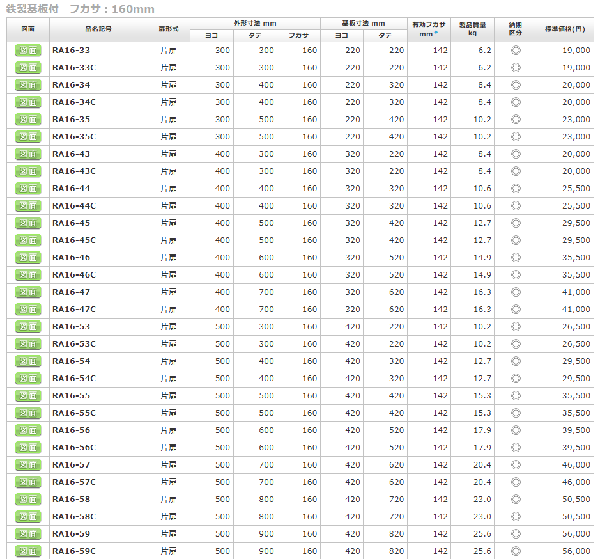Click the 41,000 price for RA16-47C
This screenshot has width=600, height=559.
[576, 310]
